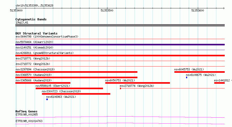Click the esv2718771 (Wong2012b) label
Image resolution: width=232 pixels, height=127 pixels.
[33, 58]
